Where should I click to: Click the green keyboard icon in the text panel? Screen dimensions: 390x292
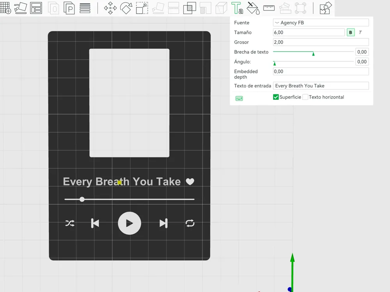point(239,98)
